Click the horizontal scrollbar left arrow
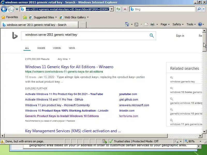 [x=2, y=136]
